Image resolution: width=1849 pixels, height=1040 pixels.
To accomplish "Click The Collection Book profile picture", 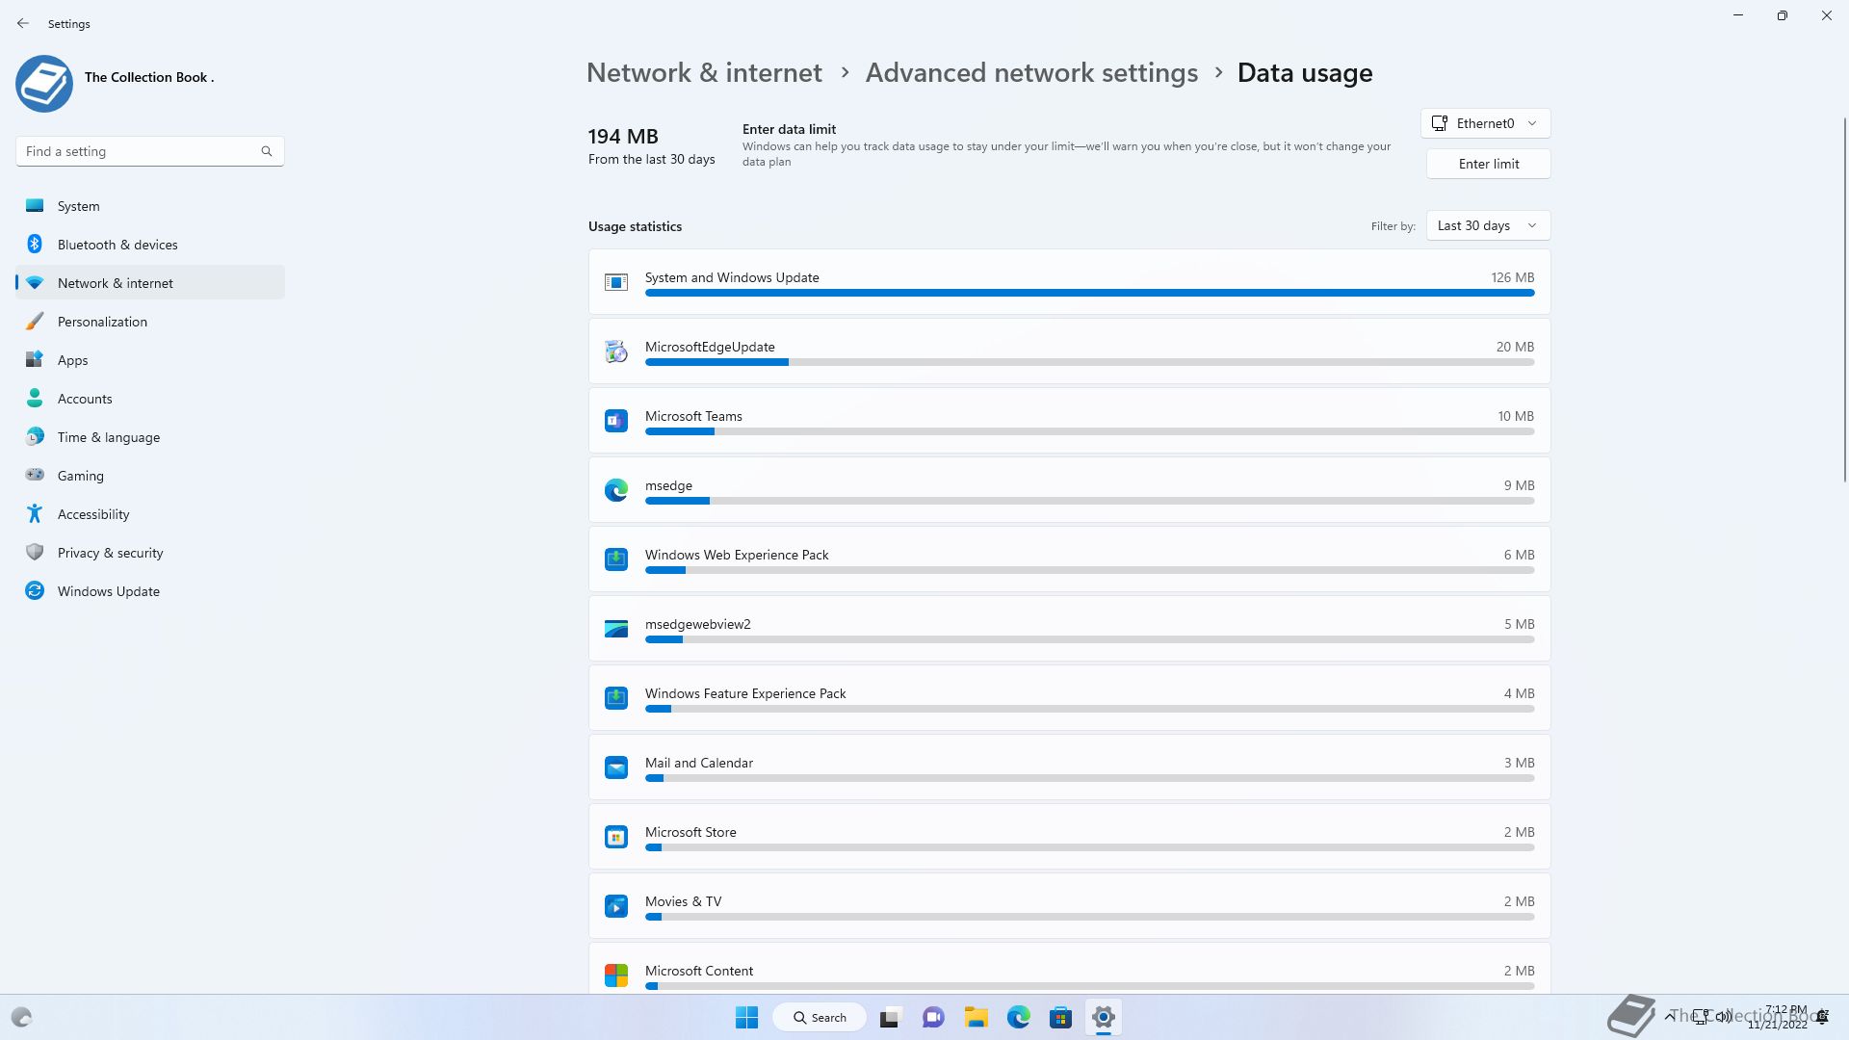I will tap(44, 84).
